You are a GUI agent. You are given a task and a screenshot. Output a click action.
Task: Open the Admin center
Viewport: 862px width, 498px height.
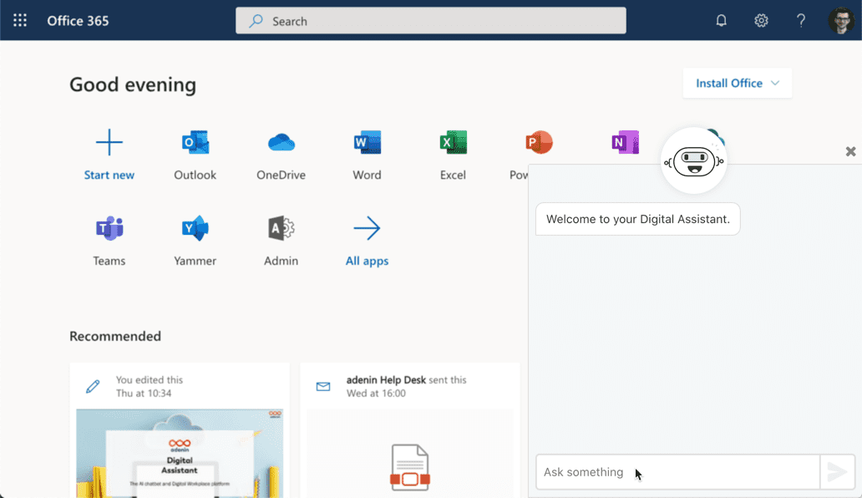[281, 228]
